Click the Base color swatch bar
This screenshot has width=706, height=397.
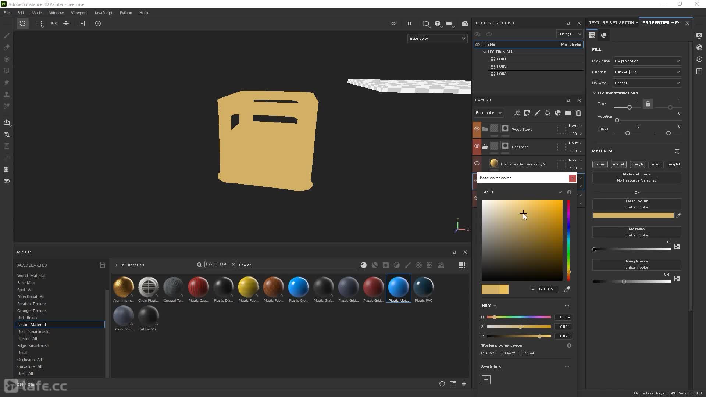633,215
